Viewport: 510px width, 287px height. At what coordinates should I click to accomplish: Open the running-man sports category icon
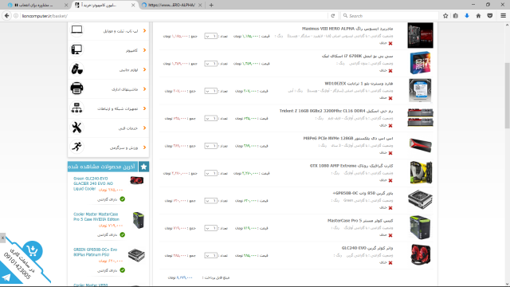pyautogui.click(x=76, y=147)
